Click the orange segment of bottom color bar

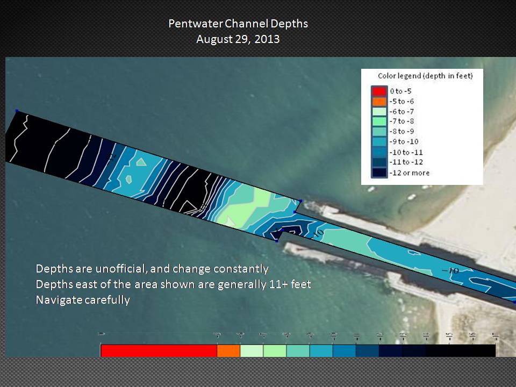pyautogui.click(x=228, y=350)
